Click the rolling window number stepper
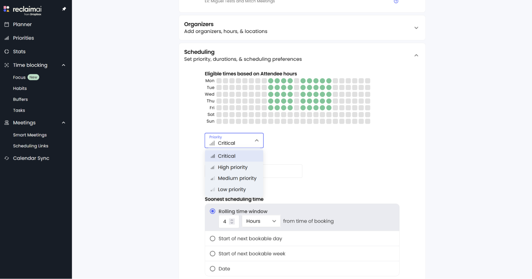 (x=232, y=221)
